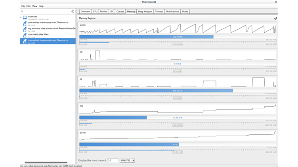
Task: Collapse the host list sidebar panel
Action: pyautogui.click(x=72, y=11)
